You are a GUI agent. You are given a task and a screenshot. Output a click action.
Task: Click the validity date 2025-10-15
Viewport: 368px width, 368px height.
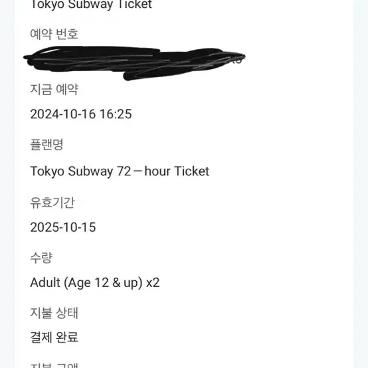(x=63, y=227)
